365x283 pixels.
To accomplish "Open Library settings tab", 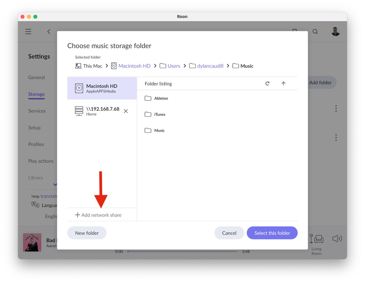I will pos(36,178).
